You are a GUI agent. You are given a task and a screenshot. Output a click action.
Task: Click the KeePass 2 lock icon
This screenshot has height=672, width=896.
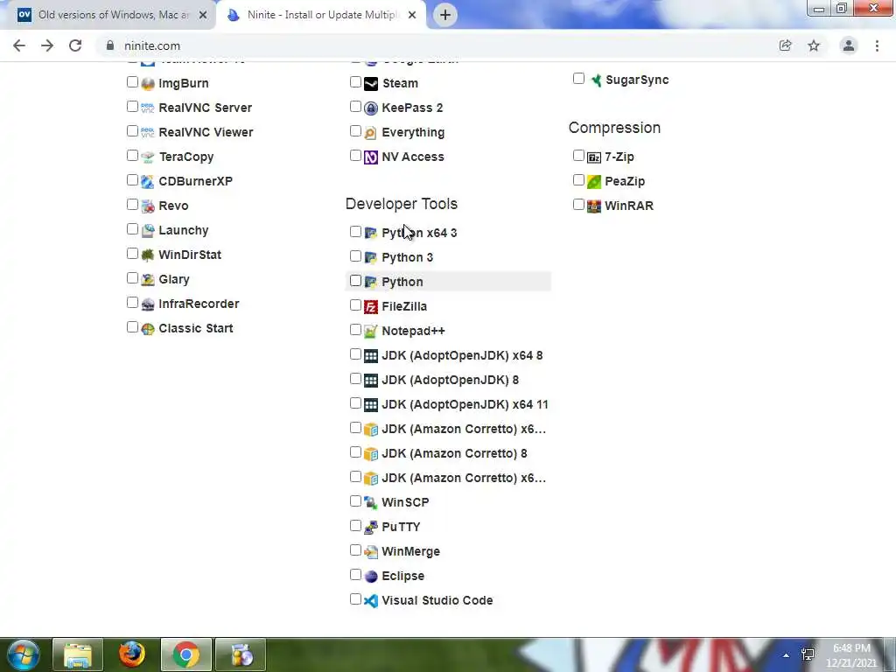click(x=371, y=108)
